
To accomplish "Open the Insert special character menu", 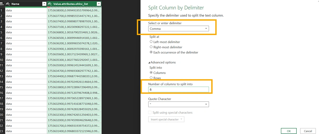I will click(166, 119).
